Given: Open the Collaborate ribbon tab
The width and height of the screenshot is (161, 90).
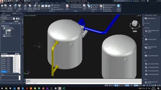Looking at the screenshot, I should pyautogui.click(x=63, y=3).
